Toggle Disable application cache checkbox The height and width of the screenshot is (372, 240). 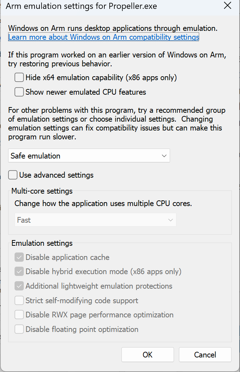click(x=19, y=257)
